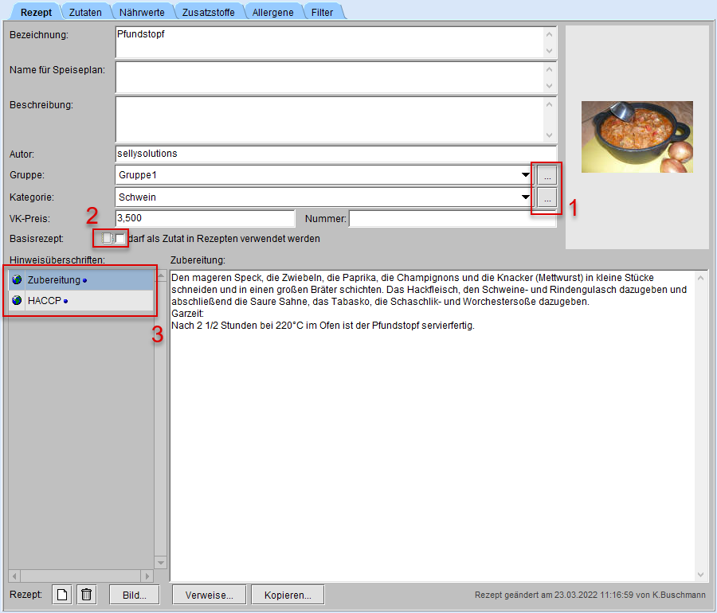Click the Beschreibung field scroll-down arrow
Image resolution: width=717 pixels, height=613 pixels.
click(x=549, y=135)
